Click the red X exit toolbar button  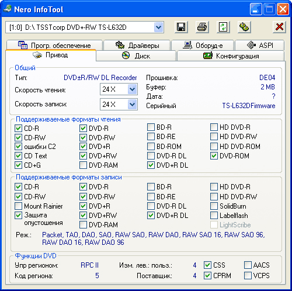click(x=279, y=27)
